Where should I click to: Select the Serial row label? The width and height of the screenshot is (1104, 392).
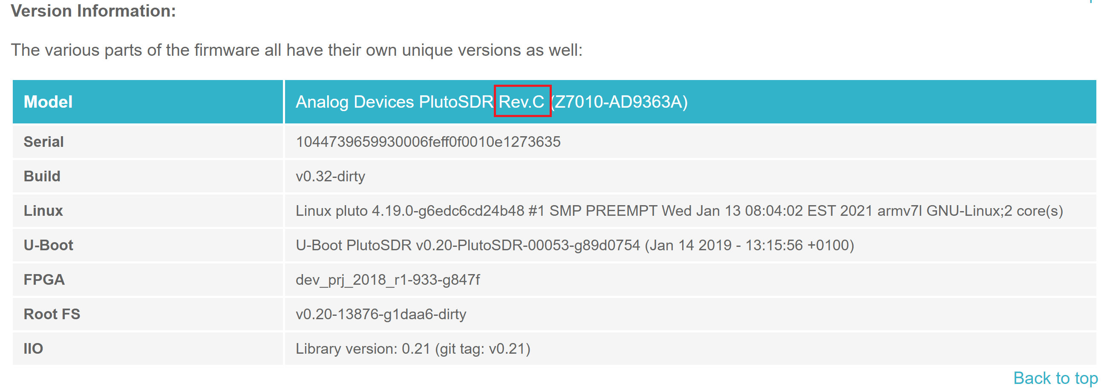tap(44, 142)
